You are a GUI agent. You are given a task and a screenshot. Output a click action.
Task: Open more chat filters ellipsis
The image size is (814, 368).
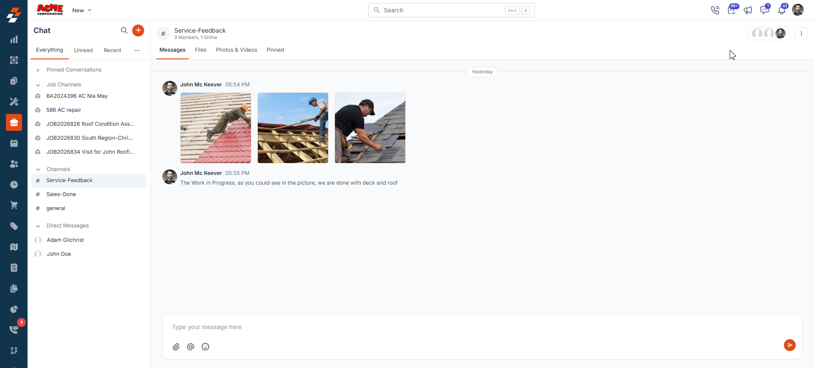tap(137, 50)
